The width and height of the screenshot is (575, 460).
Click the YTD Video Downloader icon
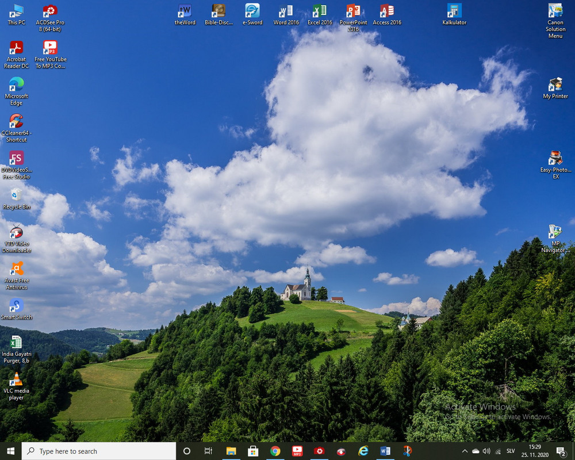point(16,239)
